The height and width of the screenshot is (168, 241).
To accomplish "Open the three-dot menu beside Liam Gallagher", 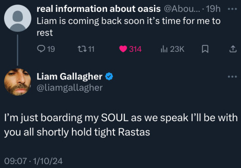I will point(232,77).
